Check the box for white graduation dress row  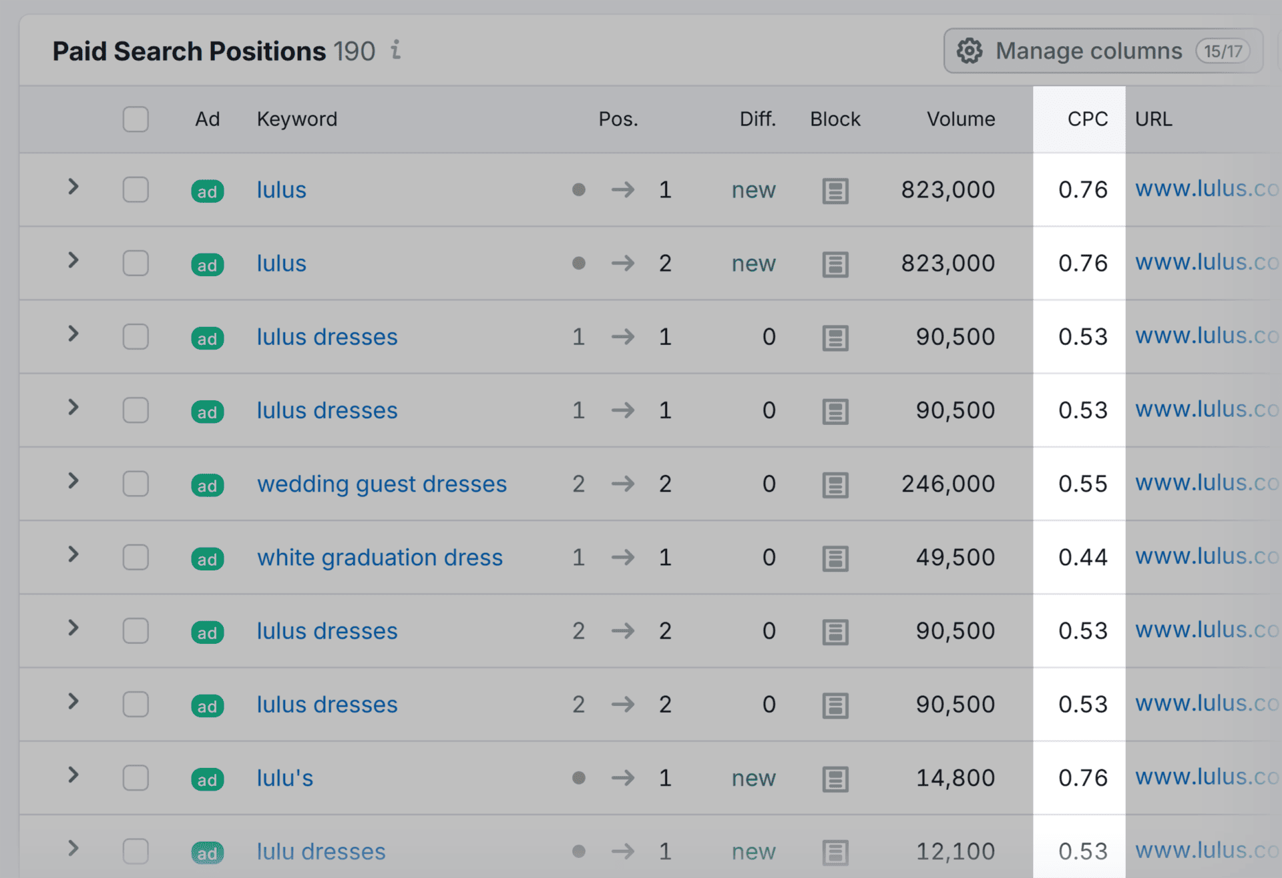coord(136,557)
